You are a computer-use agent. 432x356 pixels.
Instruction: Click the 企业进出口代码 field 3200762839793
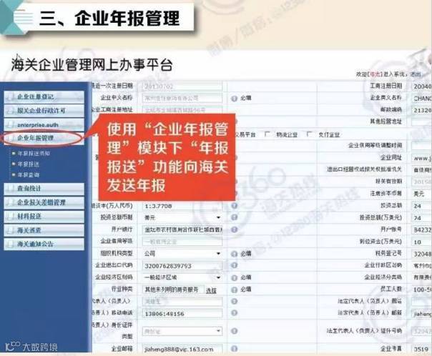pyautogui.click(x=182, y=266)
